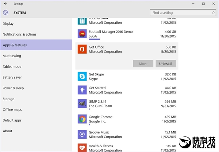The width and height of the screenshot is (219, 152).
Task: Minimize the Settings window
Action: pyautogui.click(x=193, y=4)
